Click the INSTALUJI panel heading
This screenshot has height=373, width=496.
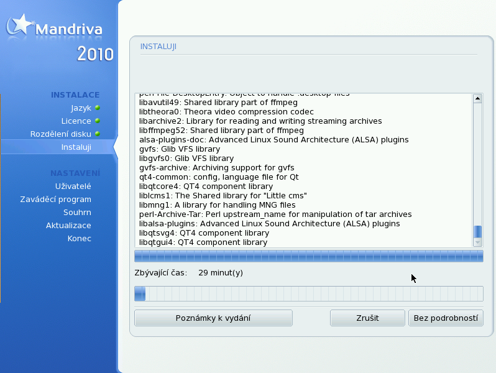[x=158, y=47]
